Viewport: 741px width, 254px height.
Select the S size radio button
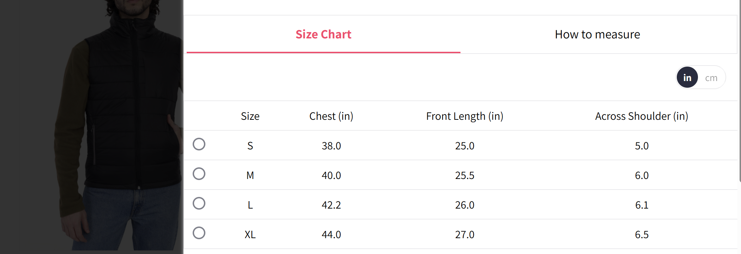199,144
